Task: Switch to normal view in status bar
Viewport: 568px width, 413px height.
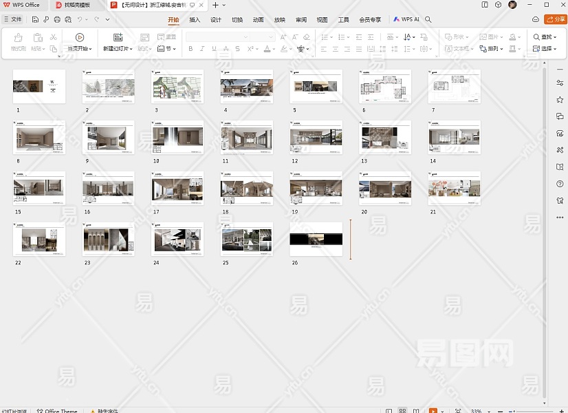Action: coord(389,410)
